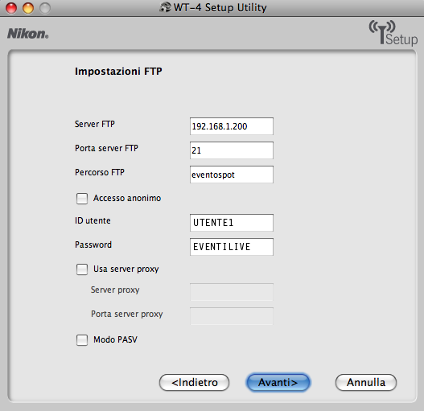Click the Nikon logo
This screenshot has width=424, height=411.
click(x=28, y=34)
